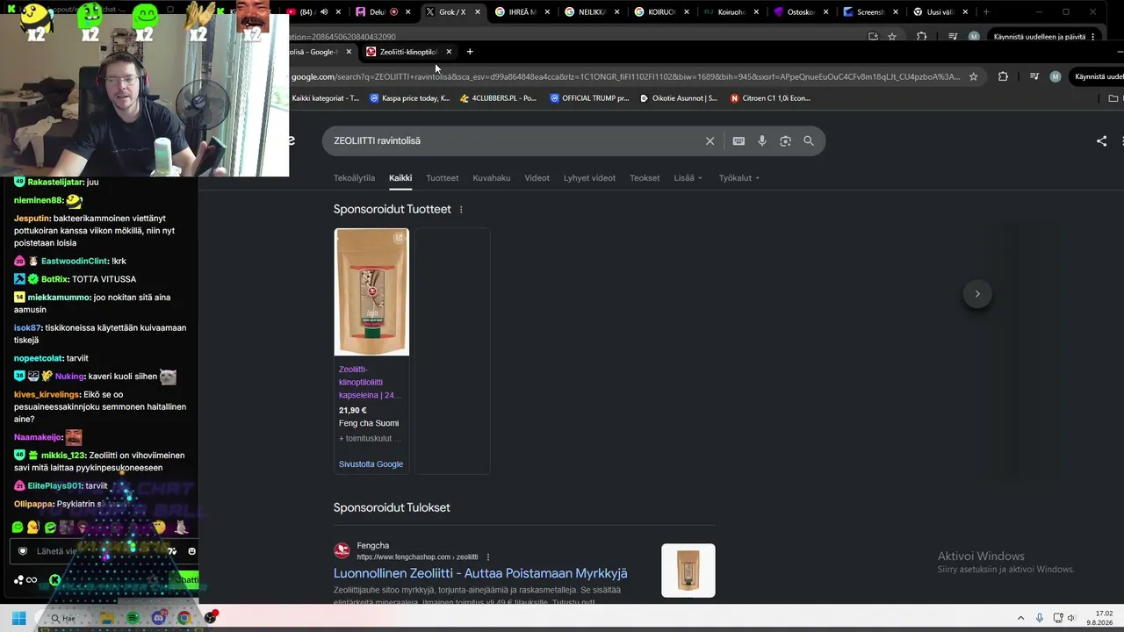The image size is (1124, 632).
Task: Click the microphone icon in system tray
Action: (x=1040, y=618)
